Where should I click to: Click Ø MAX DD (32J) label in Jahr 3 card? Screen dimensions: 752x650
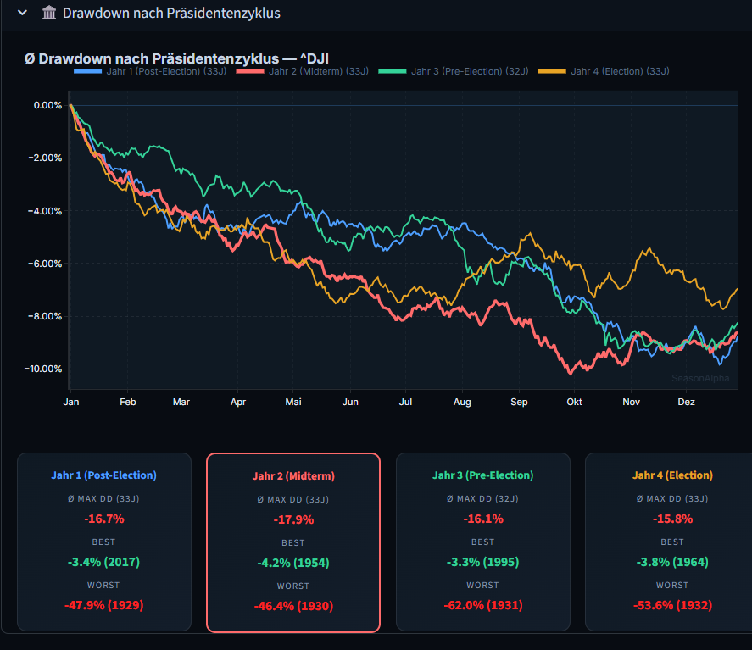[483, 498]
